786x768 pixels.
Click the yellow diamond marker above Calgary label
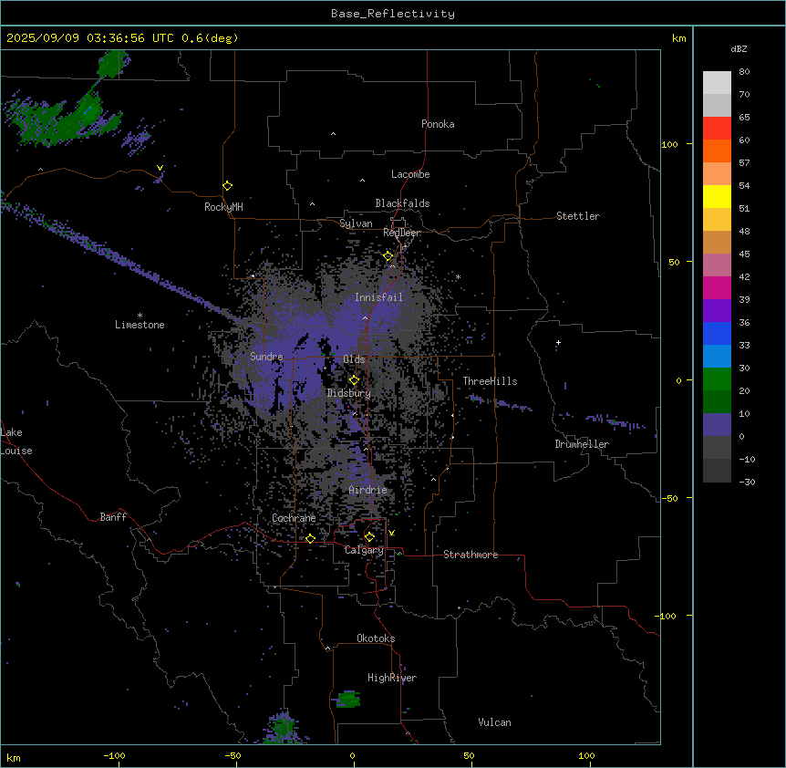369,537
